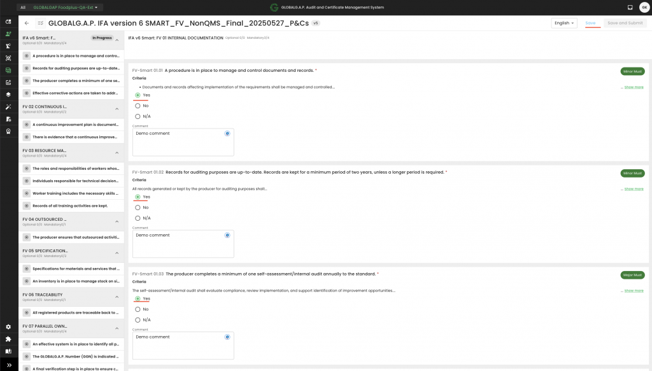Open 'Worker training includes the necessary skills' item

[75, 193]
